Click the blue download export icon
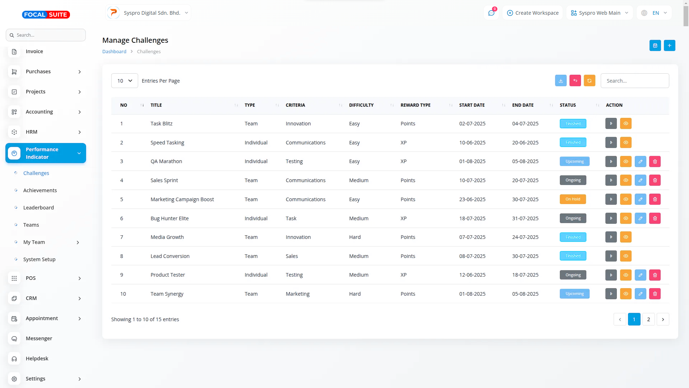 (x=561, y=81)
